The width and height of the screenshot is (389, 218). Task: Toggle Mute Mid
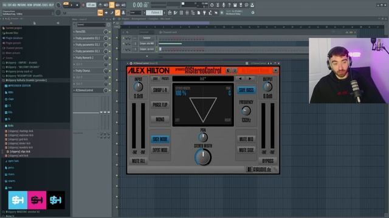246,139
